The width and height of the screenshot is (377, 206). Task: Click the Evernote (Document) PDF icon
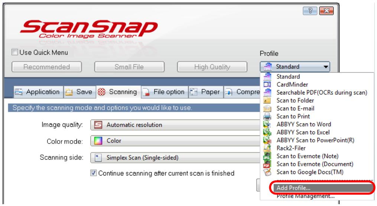coord(267,164)
